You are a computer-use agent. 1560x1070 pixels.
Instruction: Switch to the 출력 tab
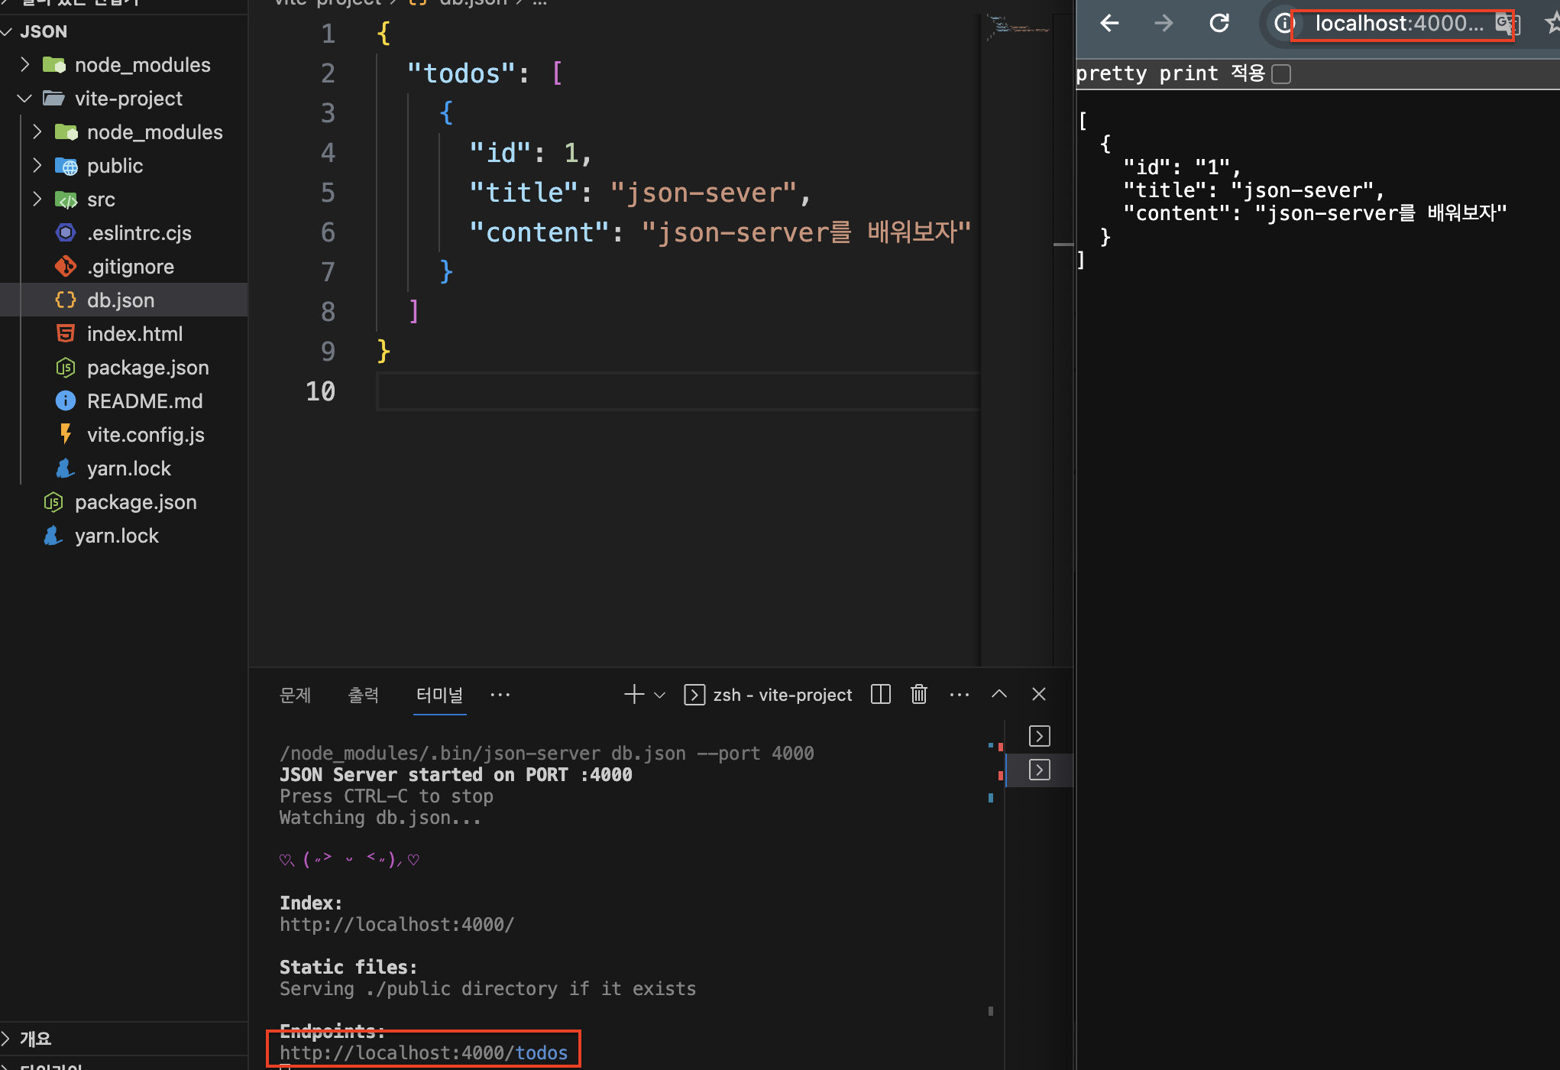point(364,694)
